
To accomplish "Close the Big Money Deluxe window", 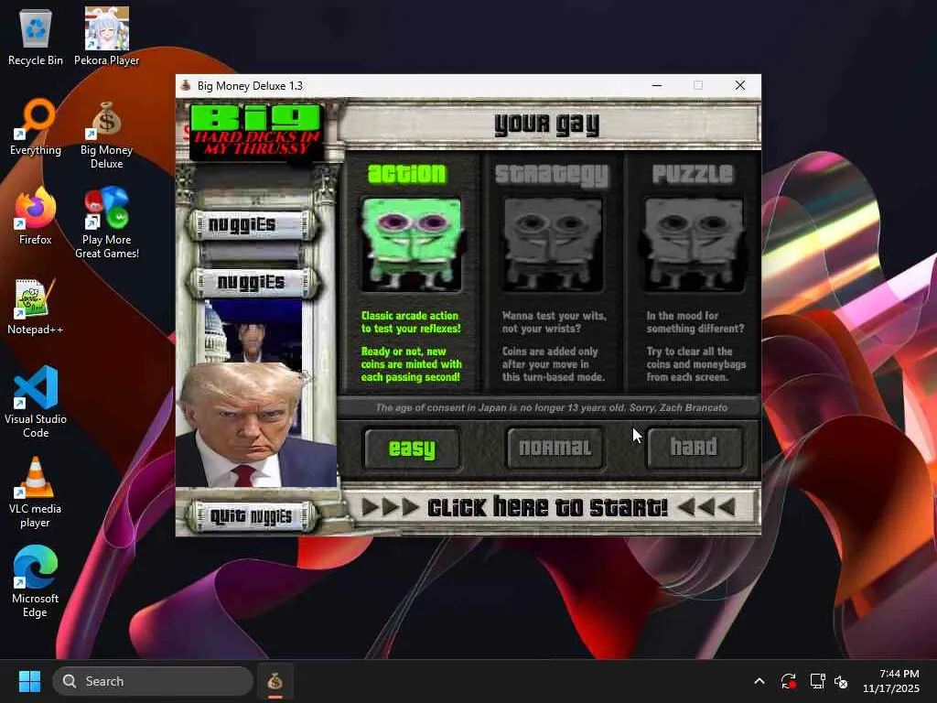I will (739, 85).
